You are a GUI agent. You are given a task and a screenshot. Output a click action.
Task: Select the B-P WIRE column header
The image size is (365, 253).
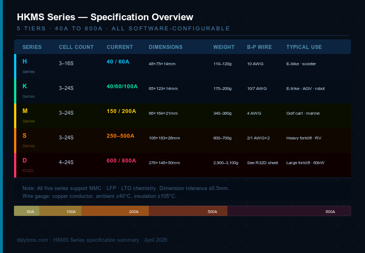pyautogui.click(x=259, y=47)
